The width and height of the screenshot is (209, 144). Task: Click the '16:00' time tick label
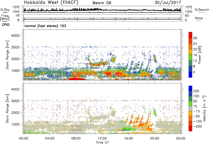click(128, 139)
